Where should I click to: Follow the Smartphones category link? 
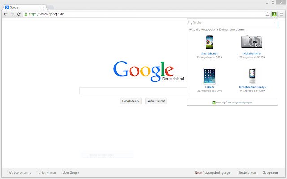[209, 54]
